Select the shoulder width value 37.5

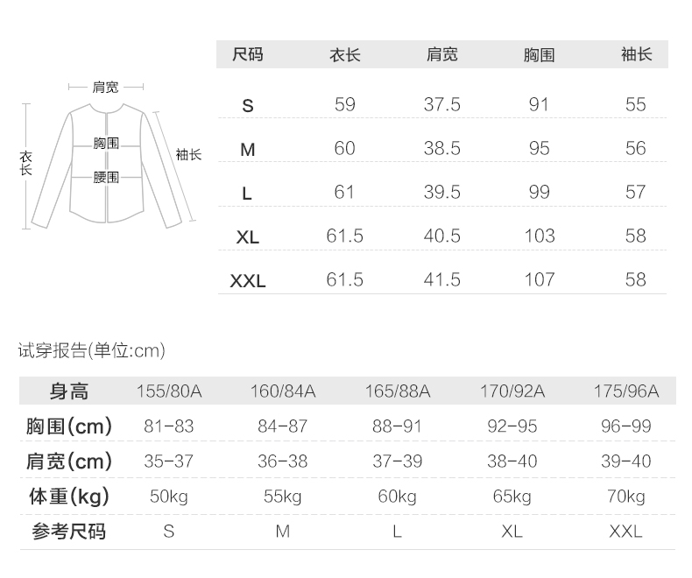pyautogui.click(x=441, y=105)
